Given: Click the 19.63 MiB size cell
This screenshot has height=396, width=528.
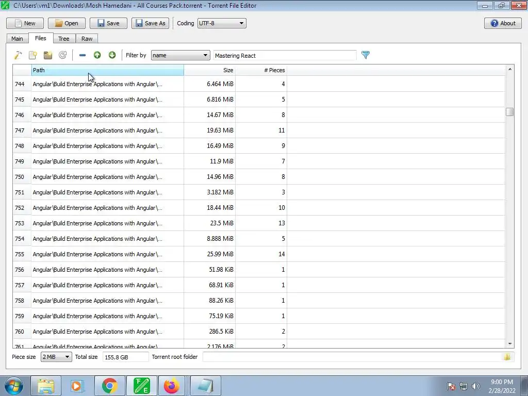Looking at the screenshot, I should (209, 130).
